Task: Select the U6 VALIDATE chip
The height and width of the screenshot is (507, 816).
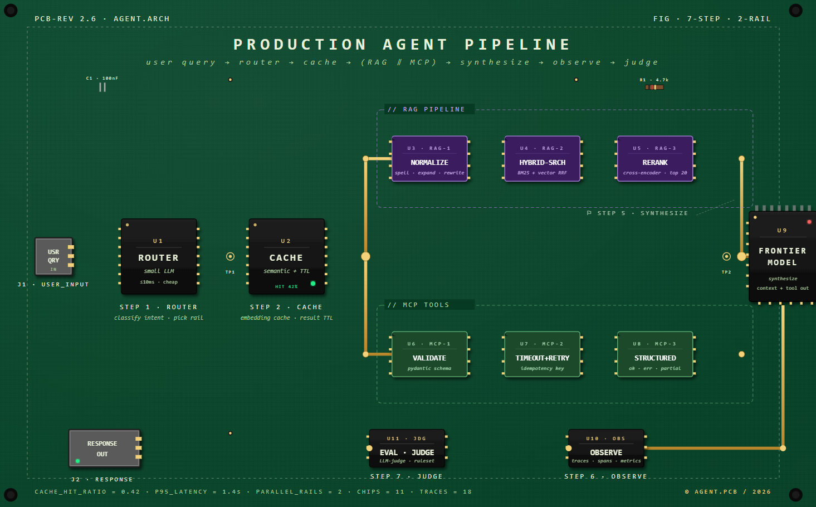Action: (x=429, y=354)
